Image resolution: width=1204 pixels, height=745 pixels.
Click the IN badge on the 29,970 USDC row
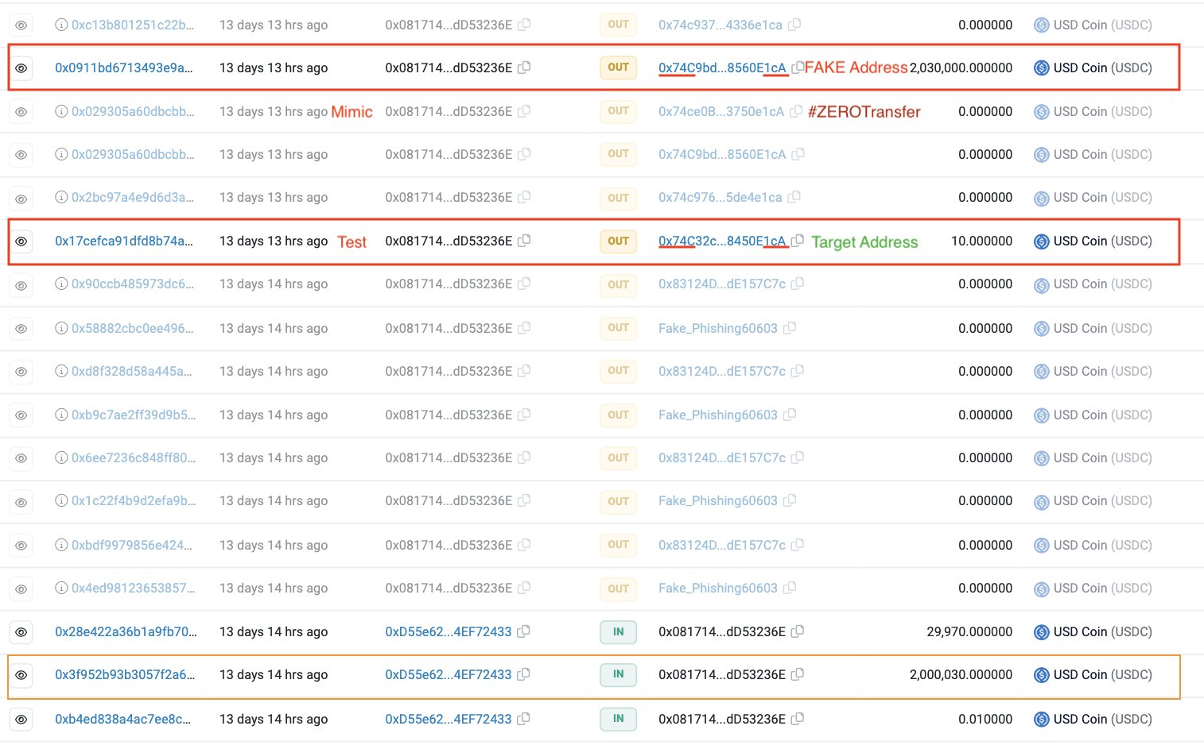pyautogui.click(x=618, y=631)
